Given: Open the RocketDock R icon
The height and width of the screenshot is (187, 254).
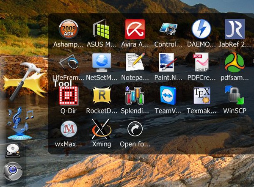Looking at the screenshot, I should 102,95.
